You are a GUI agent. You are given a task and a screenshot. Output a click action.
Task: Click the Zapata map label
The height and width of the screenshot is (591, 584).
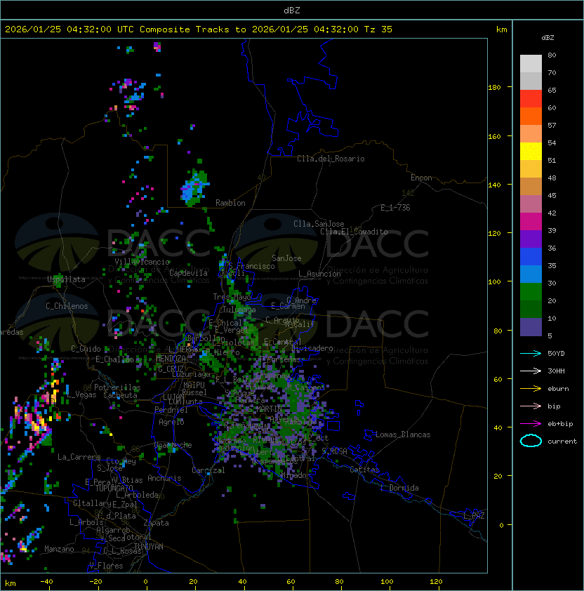click(x=156, y=523)
